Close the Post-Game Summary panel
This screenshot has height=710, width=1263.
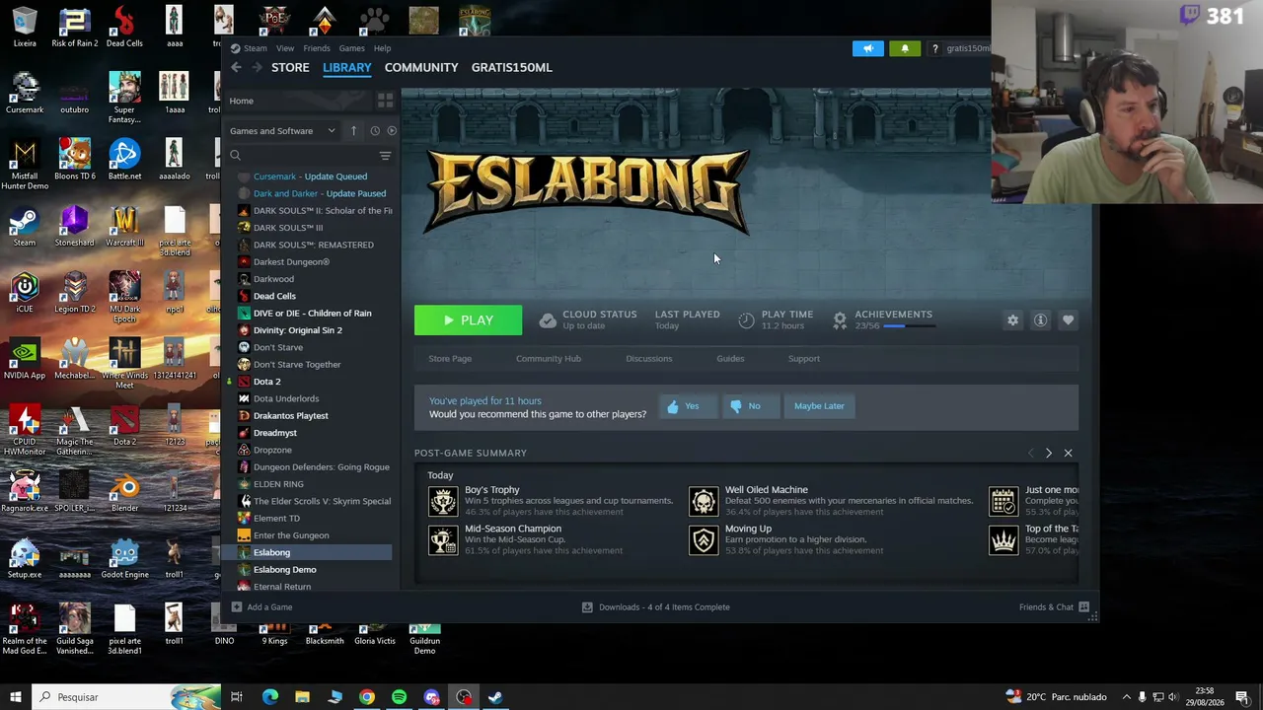1068,454
